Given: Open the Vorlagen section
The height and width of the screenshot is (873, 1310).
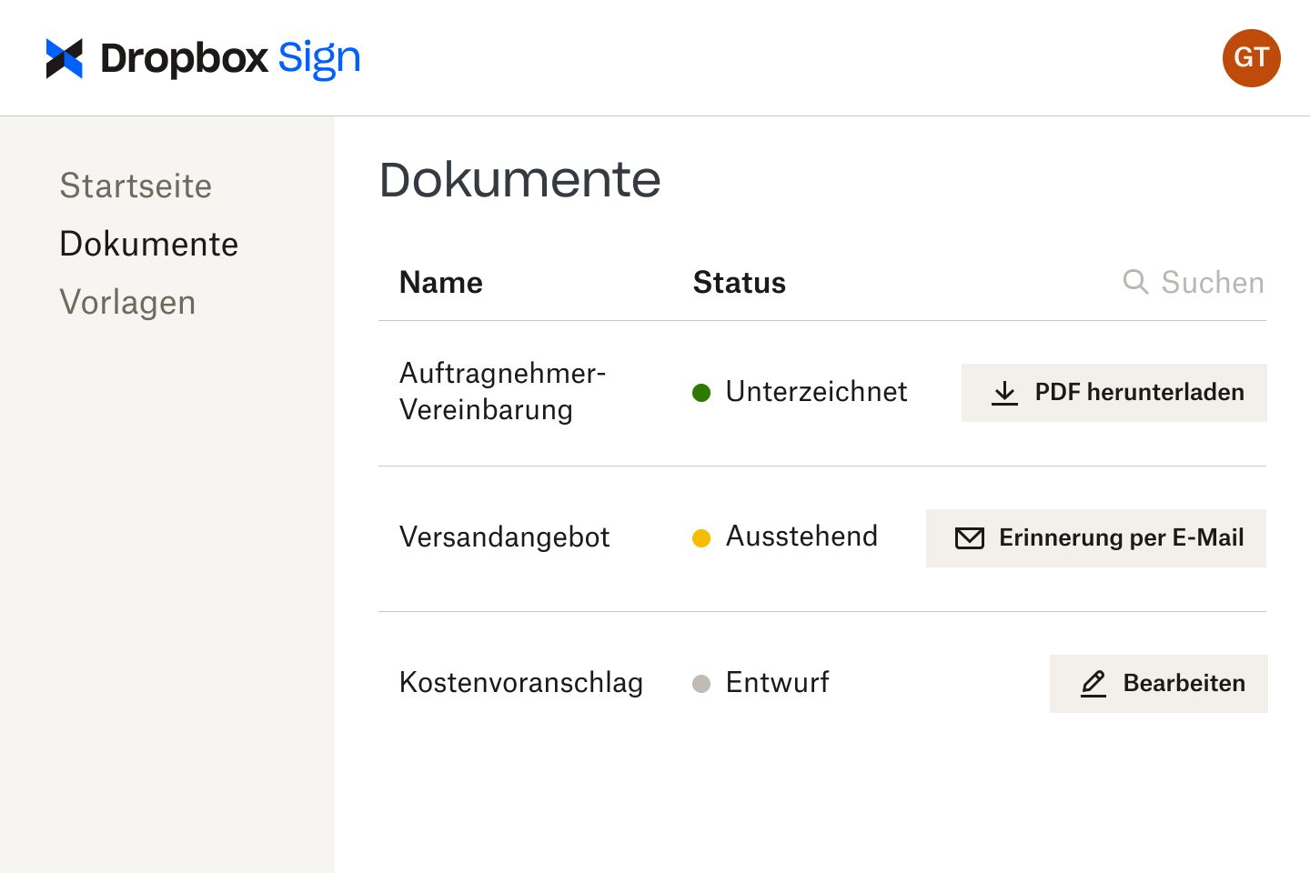Looking at the screenshot, I should (127, 302).
